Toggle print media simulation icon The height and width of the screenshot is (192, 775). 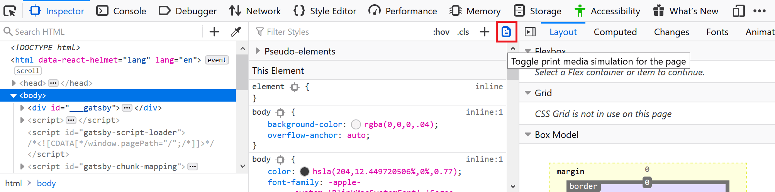click(506, 32)
